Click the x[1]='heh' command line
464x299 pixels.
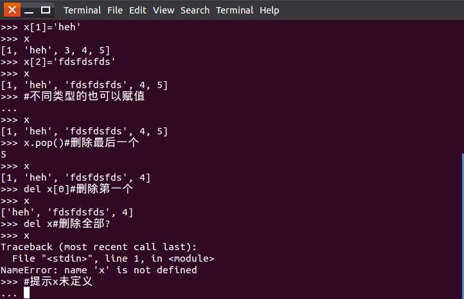pyautogui.click(x=40, y=27)
